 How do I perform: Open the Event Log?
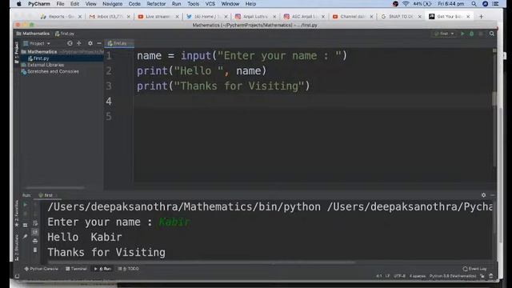[x=474, y=269]
